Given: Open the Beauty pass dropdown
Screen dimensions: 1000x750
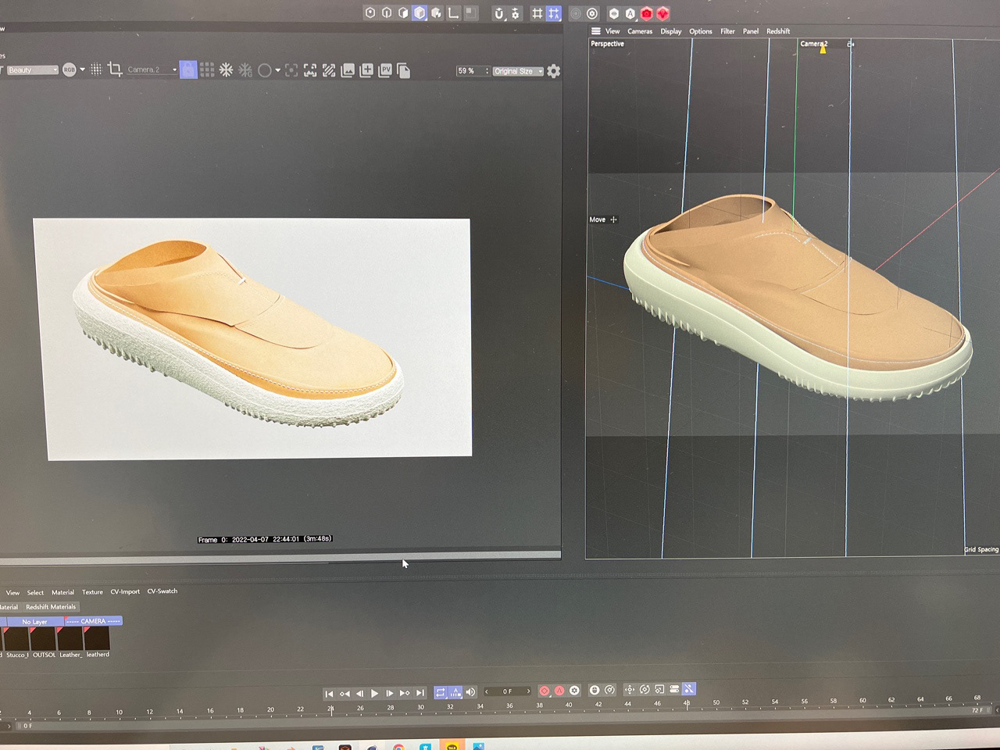Looking at the screenshot, I should click(31, 70).
